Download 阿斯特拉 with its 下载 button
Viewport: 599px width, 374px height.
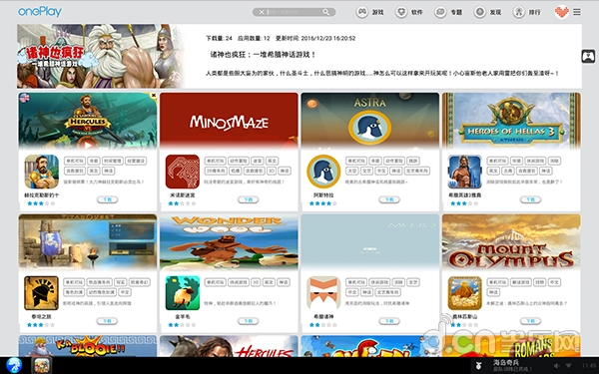tap(389, 199)
